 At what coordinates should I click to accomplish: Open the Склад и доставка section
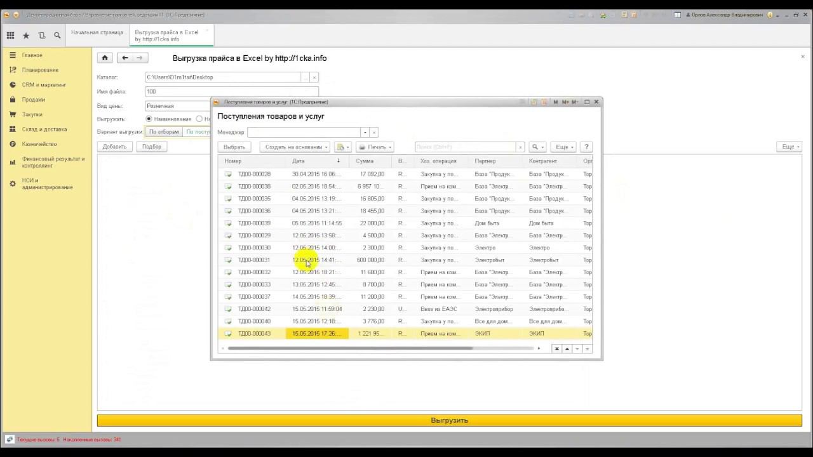click(x=44, y=129)
